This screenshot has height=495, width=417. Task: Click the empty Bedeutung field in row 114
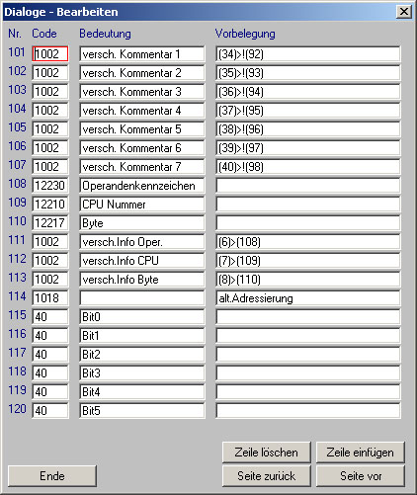point(142,297)
